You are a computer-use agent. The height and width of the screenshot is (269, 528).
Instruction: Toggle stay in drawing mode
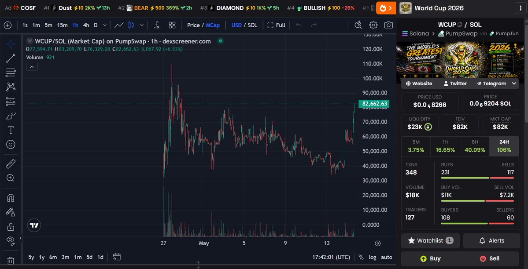(x=11, y=212)
